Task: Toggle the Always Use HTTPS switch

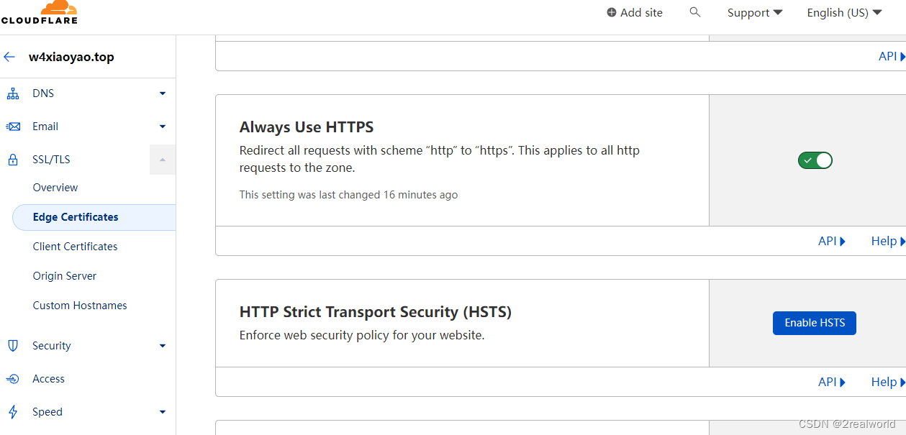Action: [815, 160]
